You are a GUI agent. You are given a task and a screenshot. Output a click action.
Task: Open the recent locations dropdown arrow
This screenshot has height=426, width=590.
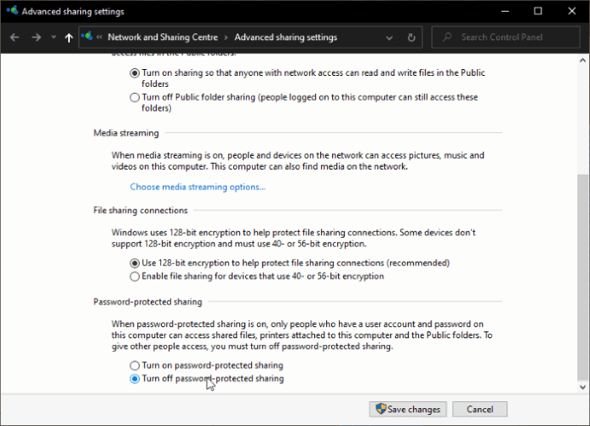tap(54, 37)
